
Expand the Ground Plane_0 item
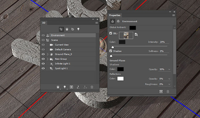click(x=48, y=54)
